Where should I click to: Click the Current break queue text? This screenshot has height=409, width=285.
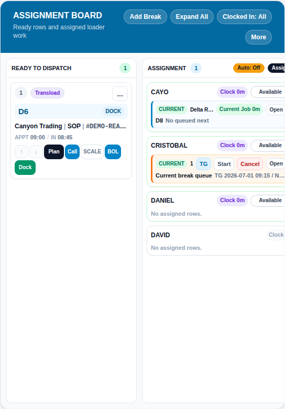(x=184, y=175)
